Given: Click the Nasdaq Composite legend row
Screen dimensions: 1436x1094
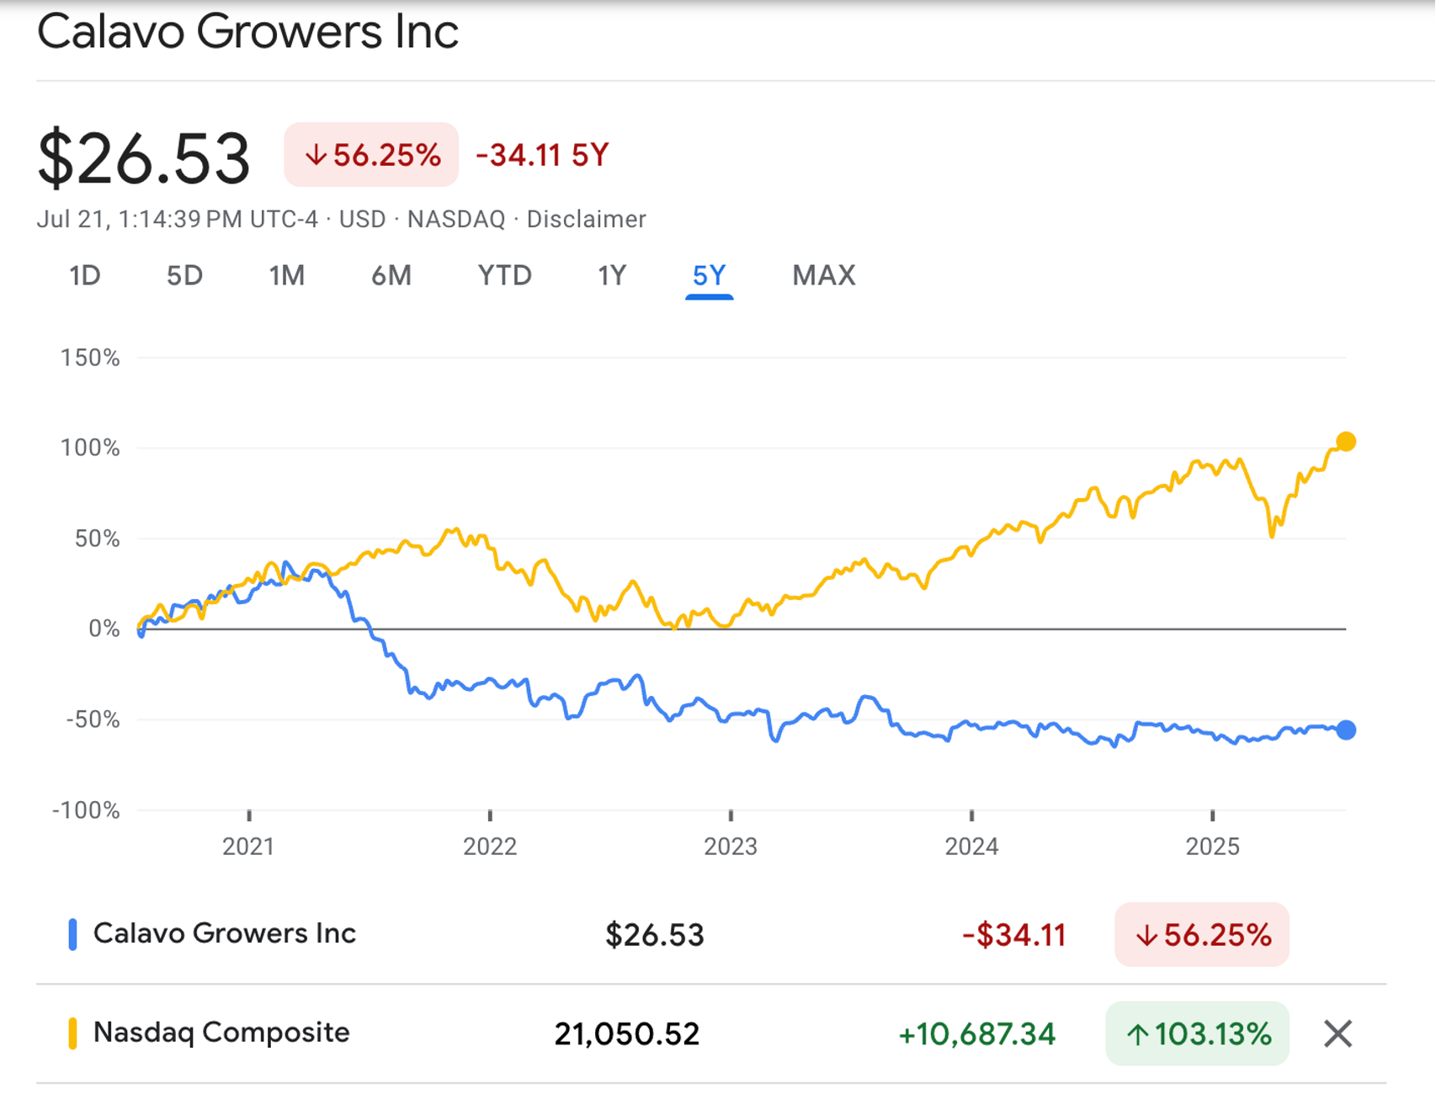Looking at the screenshot, I should 711,1033.
